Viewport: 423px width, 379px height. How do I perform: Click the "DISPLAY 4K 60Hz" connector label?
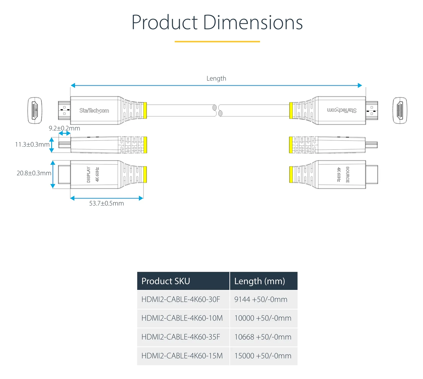coord(93,174)
